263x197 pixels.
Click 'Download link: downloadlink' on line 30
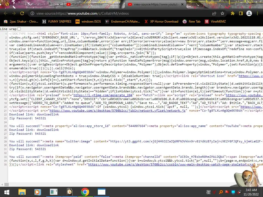point(34,145)
